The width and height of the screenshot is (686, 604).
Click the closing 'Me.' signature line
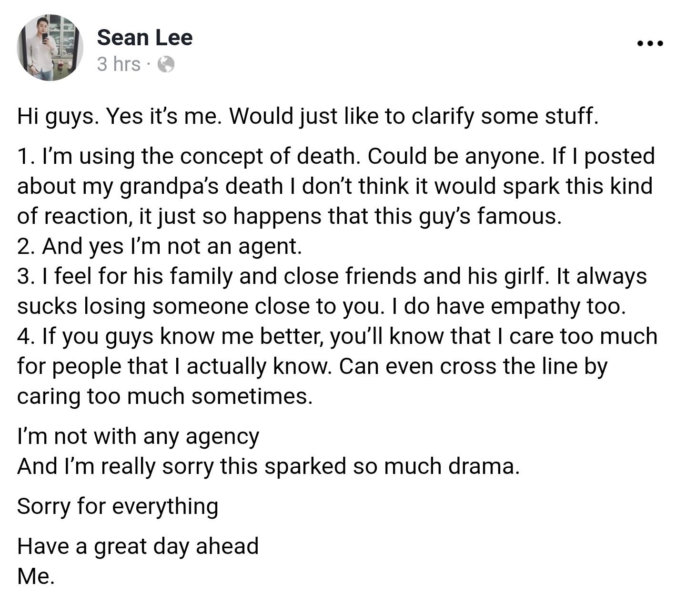pos(36,577)
